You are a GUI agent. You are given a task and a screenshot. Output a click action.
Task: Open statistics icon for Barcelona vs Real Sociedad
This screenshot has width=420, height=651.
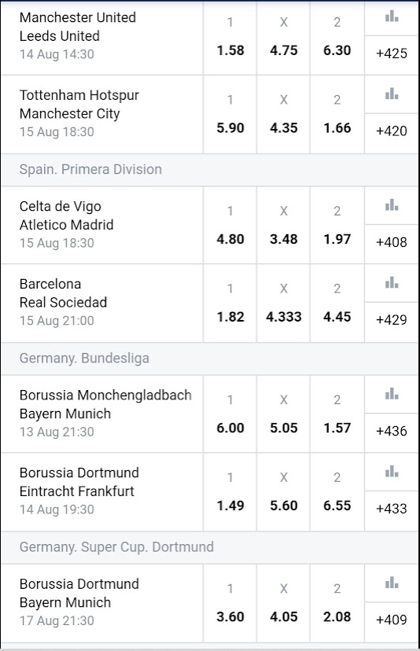click(x=392, y=283)
